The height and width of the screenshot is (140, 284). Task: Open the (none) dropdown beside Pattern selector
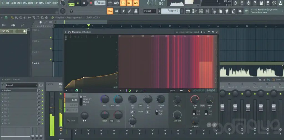[x=149, y=11]
